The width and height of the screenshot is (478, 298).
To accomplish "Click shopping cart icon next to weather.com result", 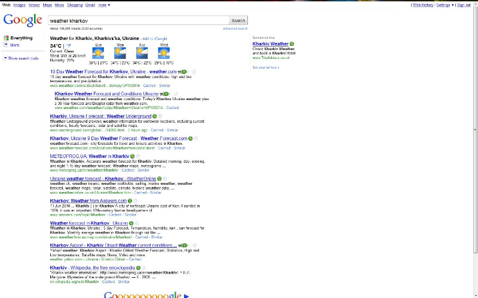I will click(x=180, y=72).
